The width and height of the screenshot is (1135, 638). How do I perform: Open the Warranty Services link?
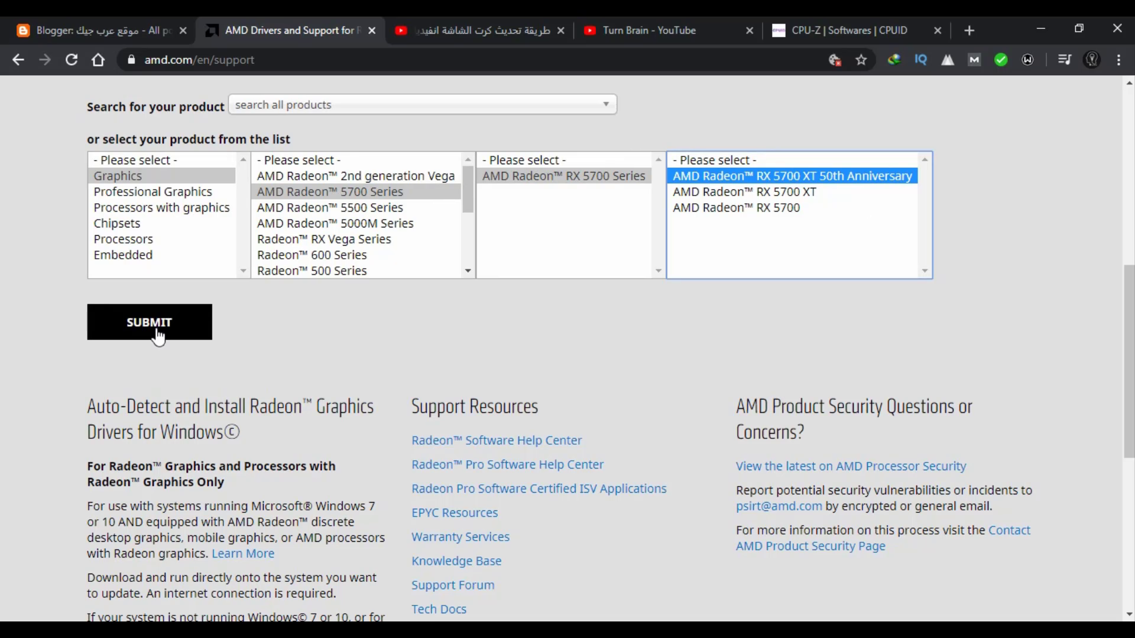pos(461,537)
